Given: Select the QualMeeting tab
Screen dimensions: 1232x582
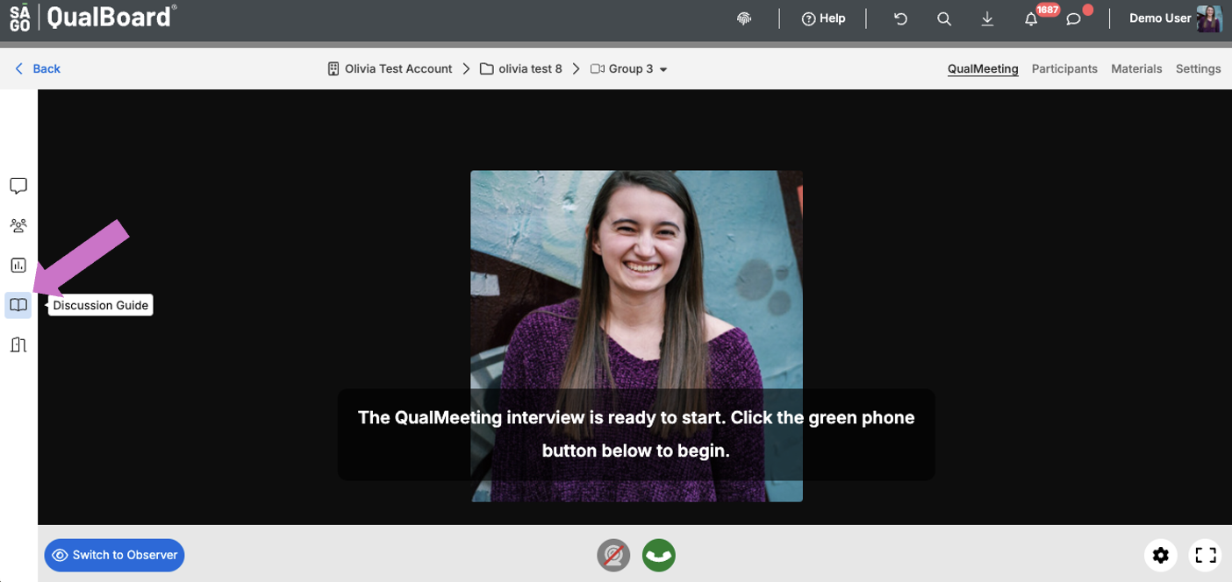Looking at the screenshot, I should [983, 68].
